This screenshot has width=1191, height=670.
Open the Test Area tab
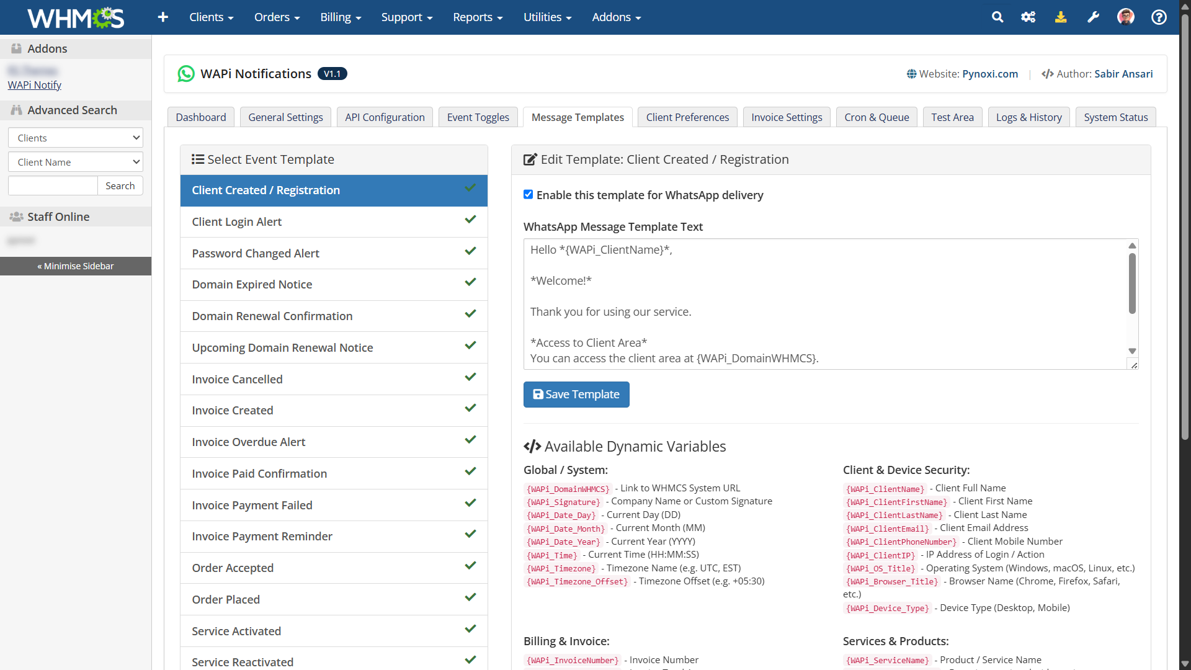click(952, 117)
